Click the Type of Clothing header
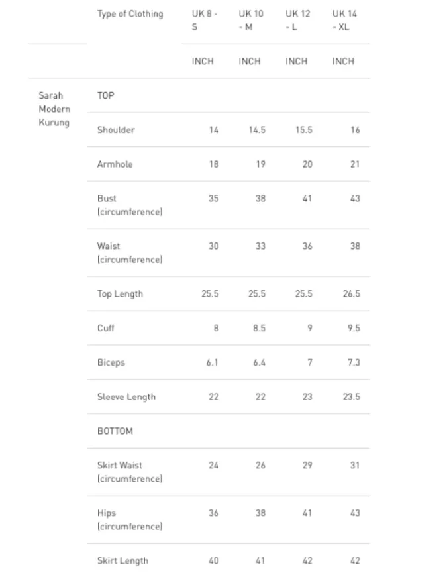This screenshot has width=437, height=583. (130, 14)
